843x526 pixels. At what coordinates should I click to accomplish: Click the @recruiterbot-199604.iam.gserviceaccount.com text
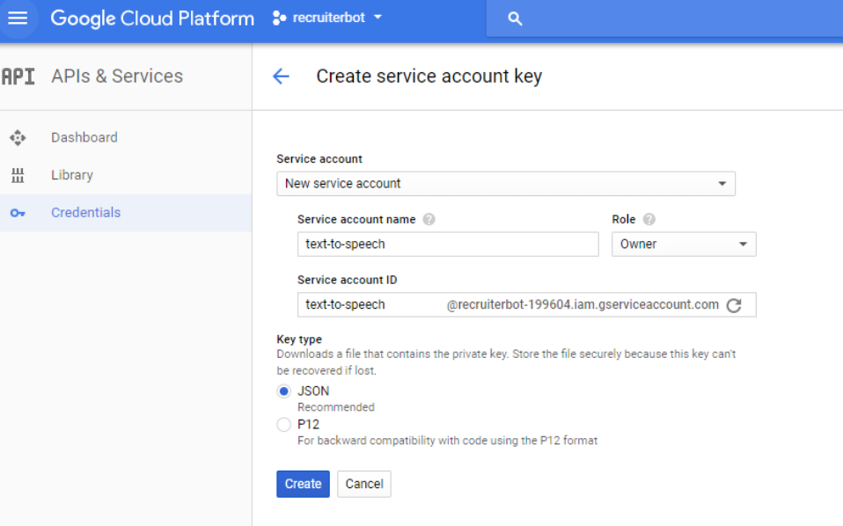tap(583, 304)
